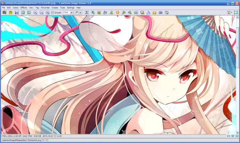Zoom in using the plus magnifier
Screen dimensions: 240x143
tap(35, 12)
